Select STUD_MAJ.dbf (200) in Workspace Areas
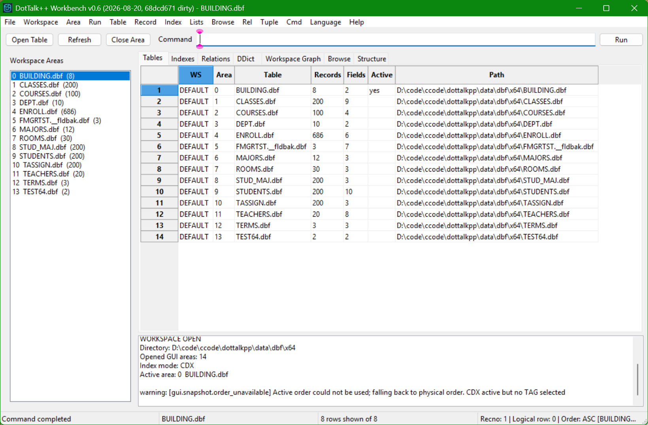Screen dimensions: 648x425 (70, 147)
